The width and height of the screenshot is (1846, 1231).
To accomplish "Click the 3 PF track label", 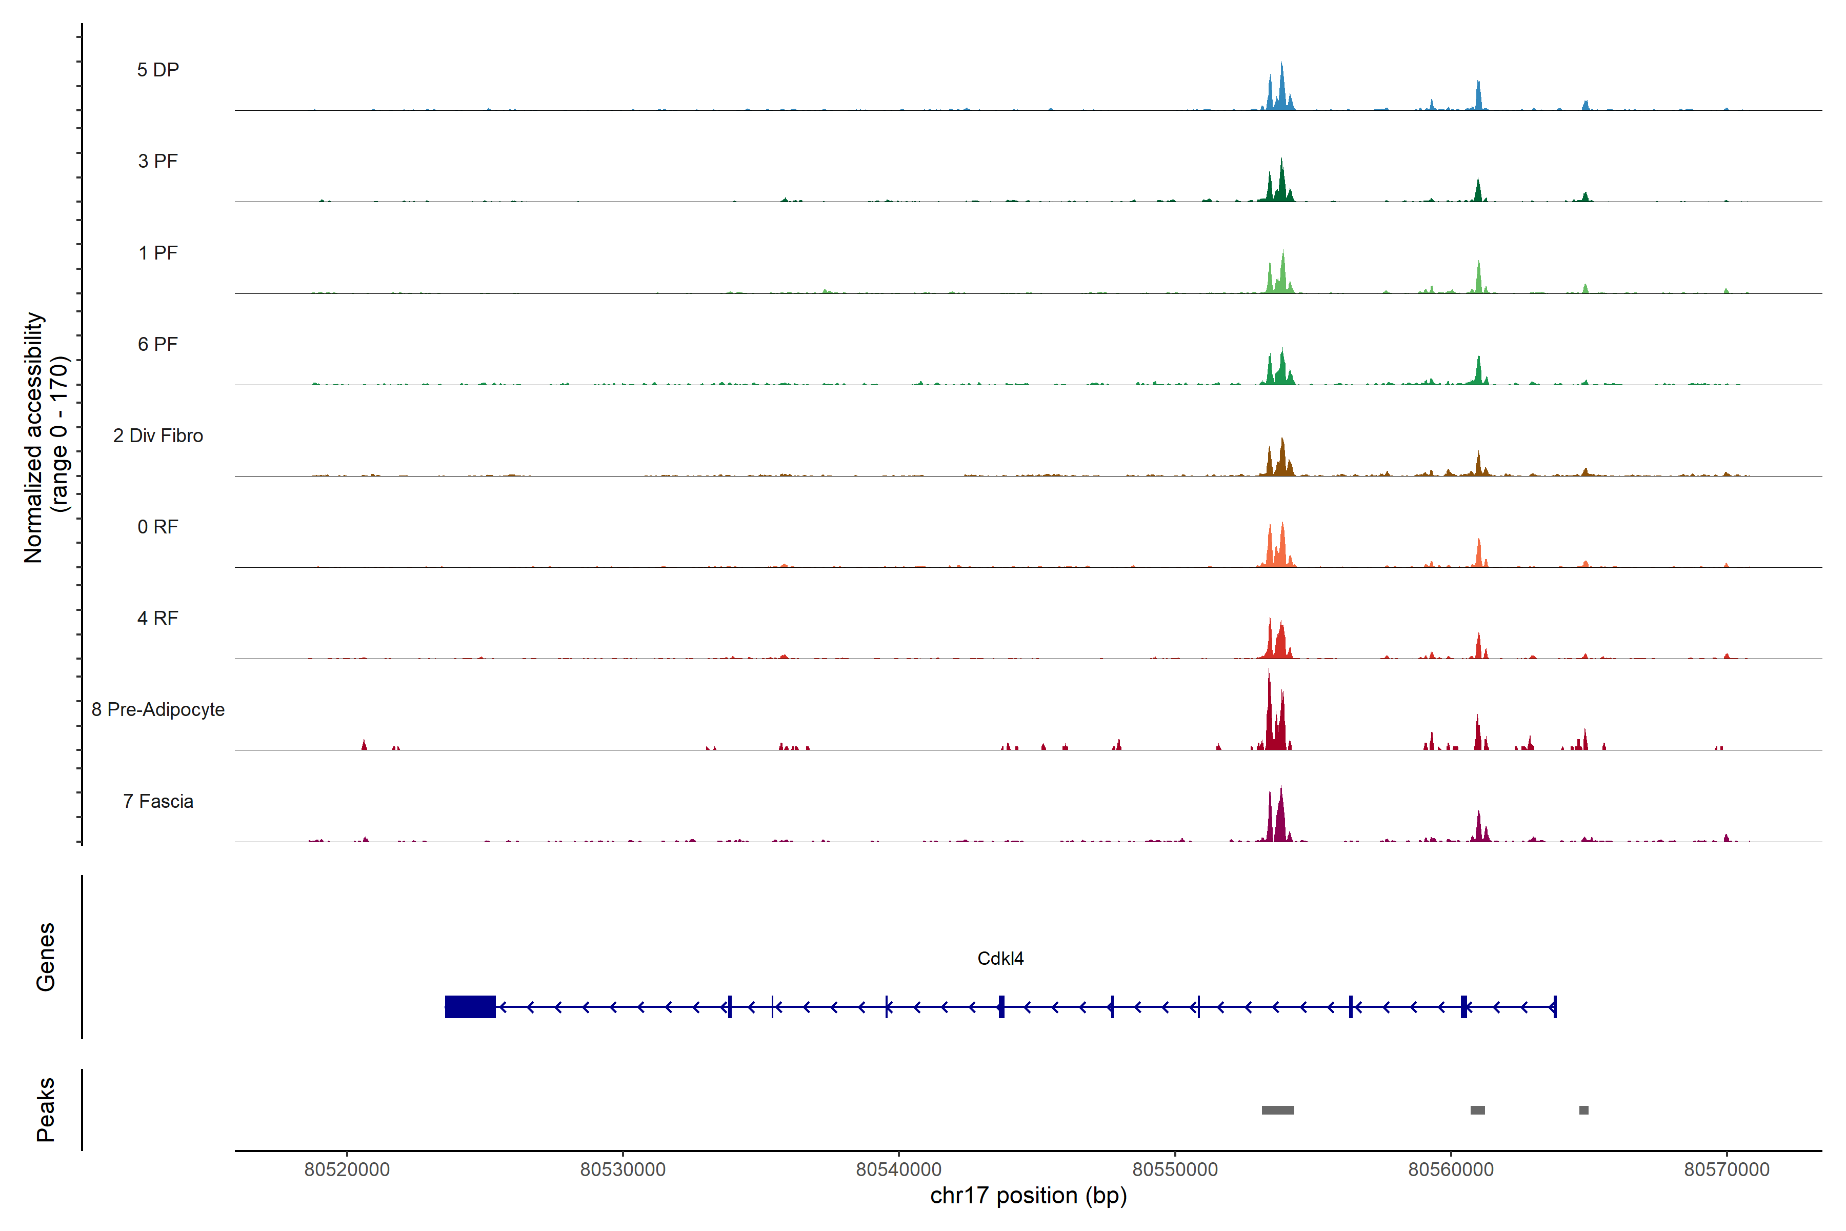I will (158, 161).
